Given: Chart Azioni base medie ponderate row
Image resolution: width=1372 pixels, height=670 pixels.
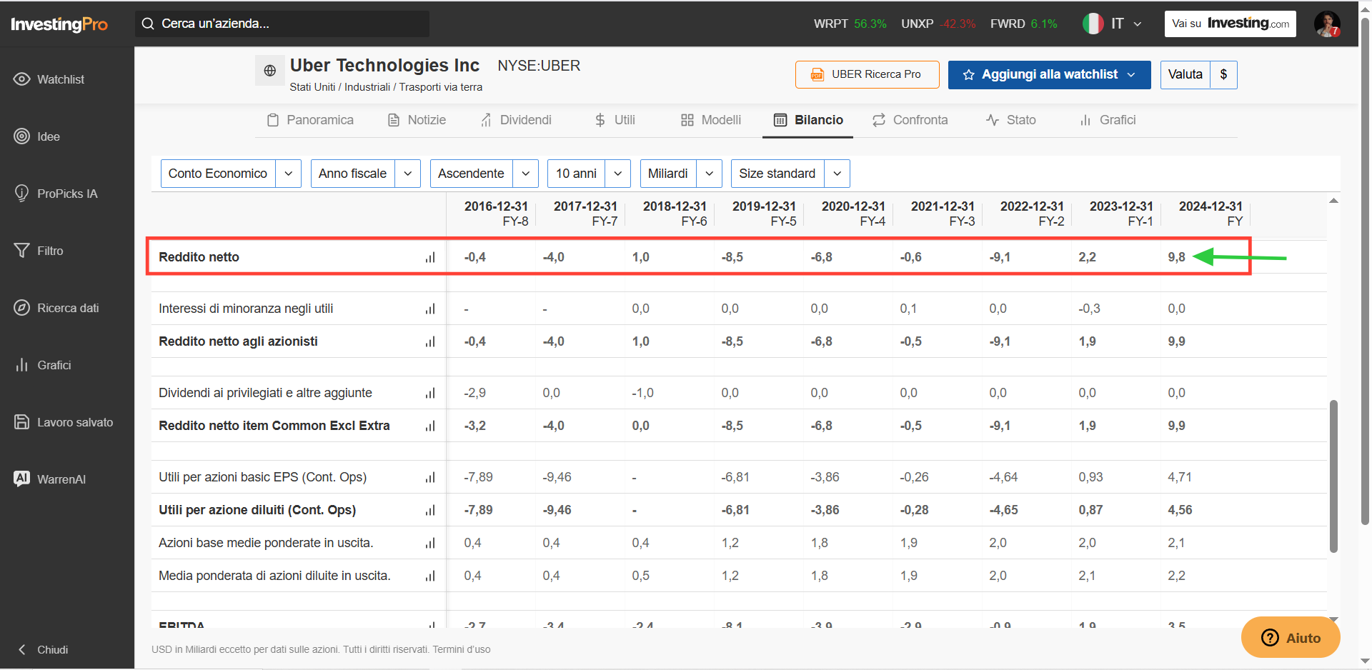Looking at the screenshot, I should click(x=430, y=543).
